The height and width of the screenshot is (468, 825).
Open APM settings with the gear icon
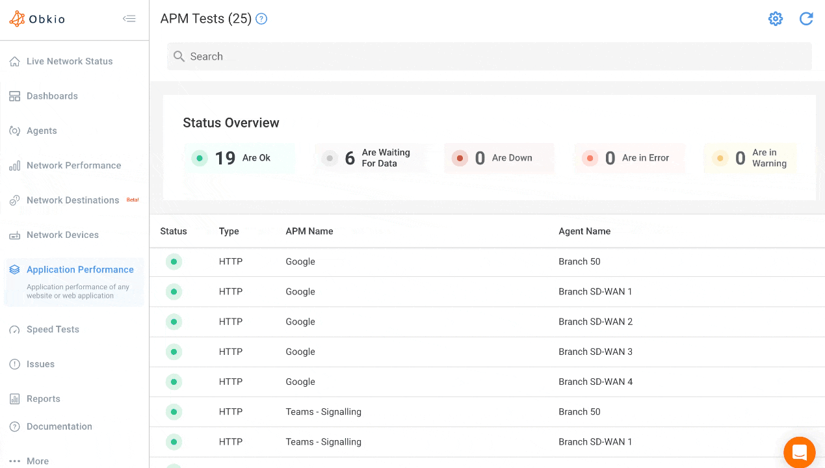click(x=775, y=19)
